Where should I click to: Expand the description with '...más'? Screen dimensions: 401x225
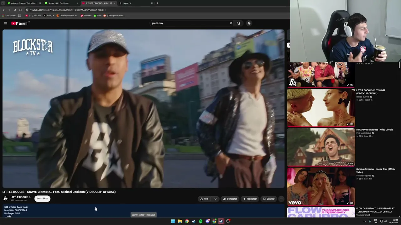8,216
